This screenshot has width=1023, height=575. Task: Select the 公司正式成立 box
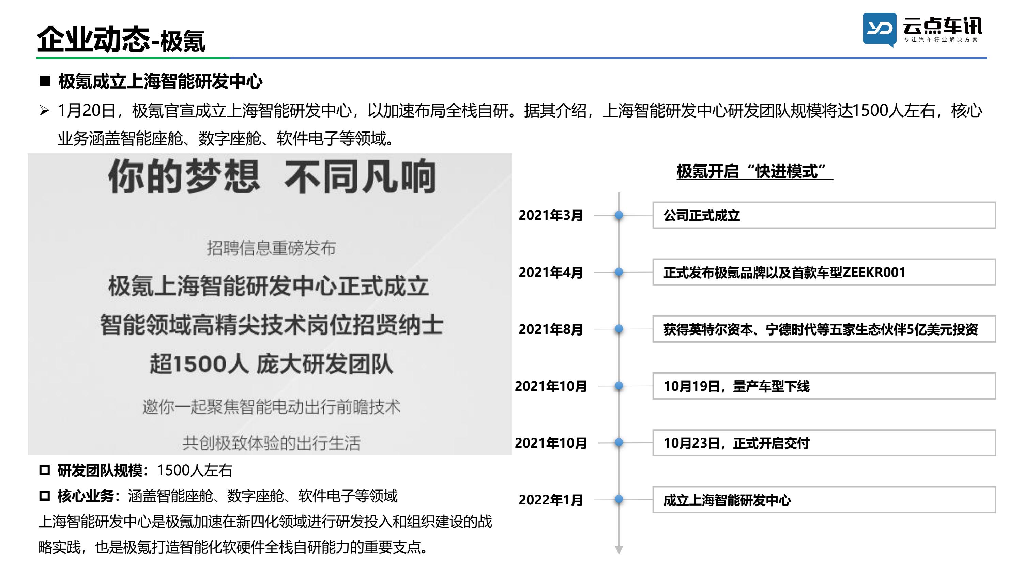(824, 215)
